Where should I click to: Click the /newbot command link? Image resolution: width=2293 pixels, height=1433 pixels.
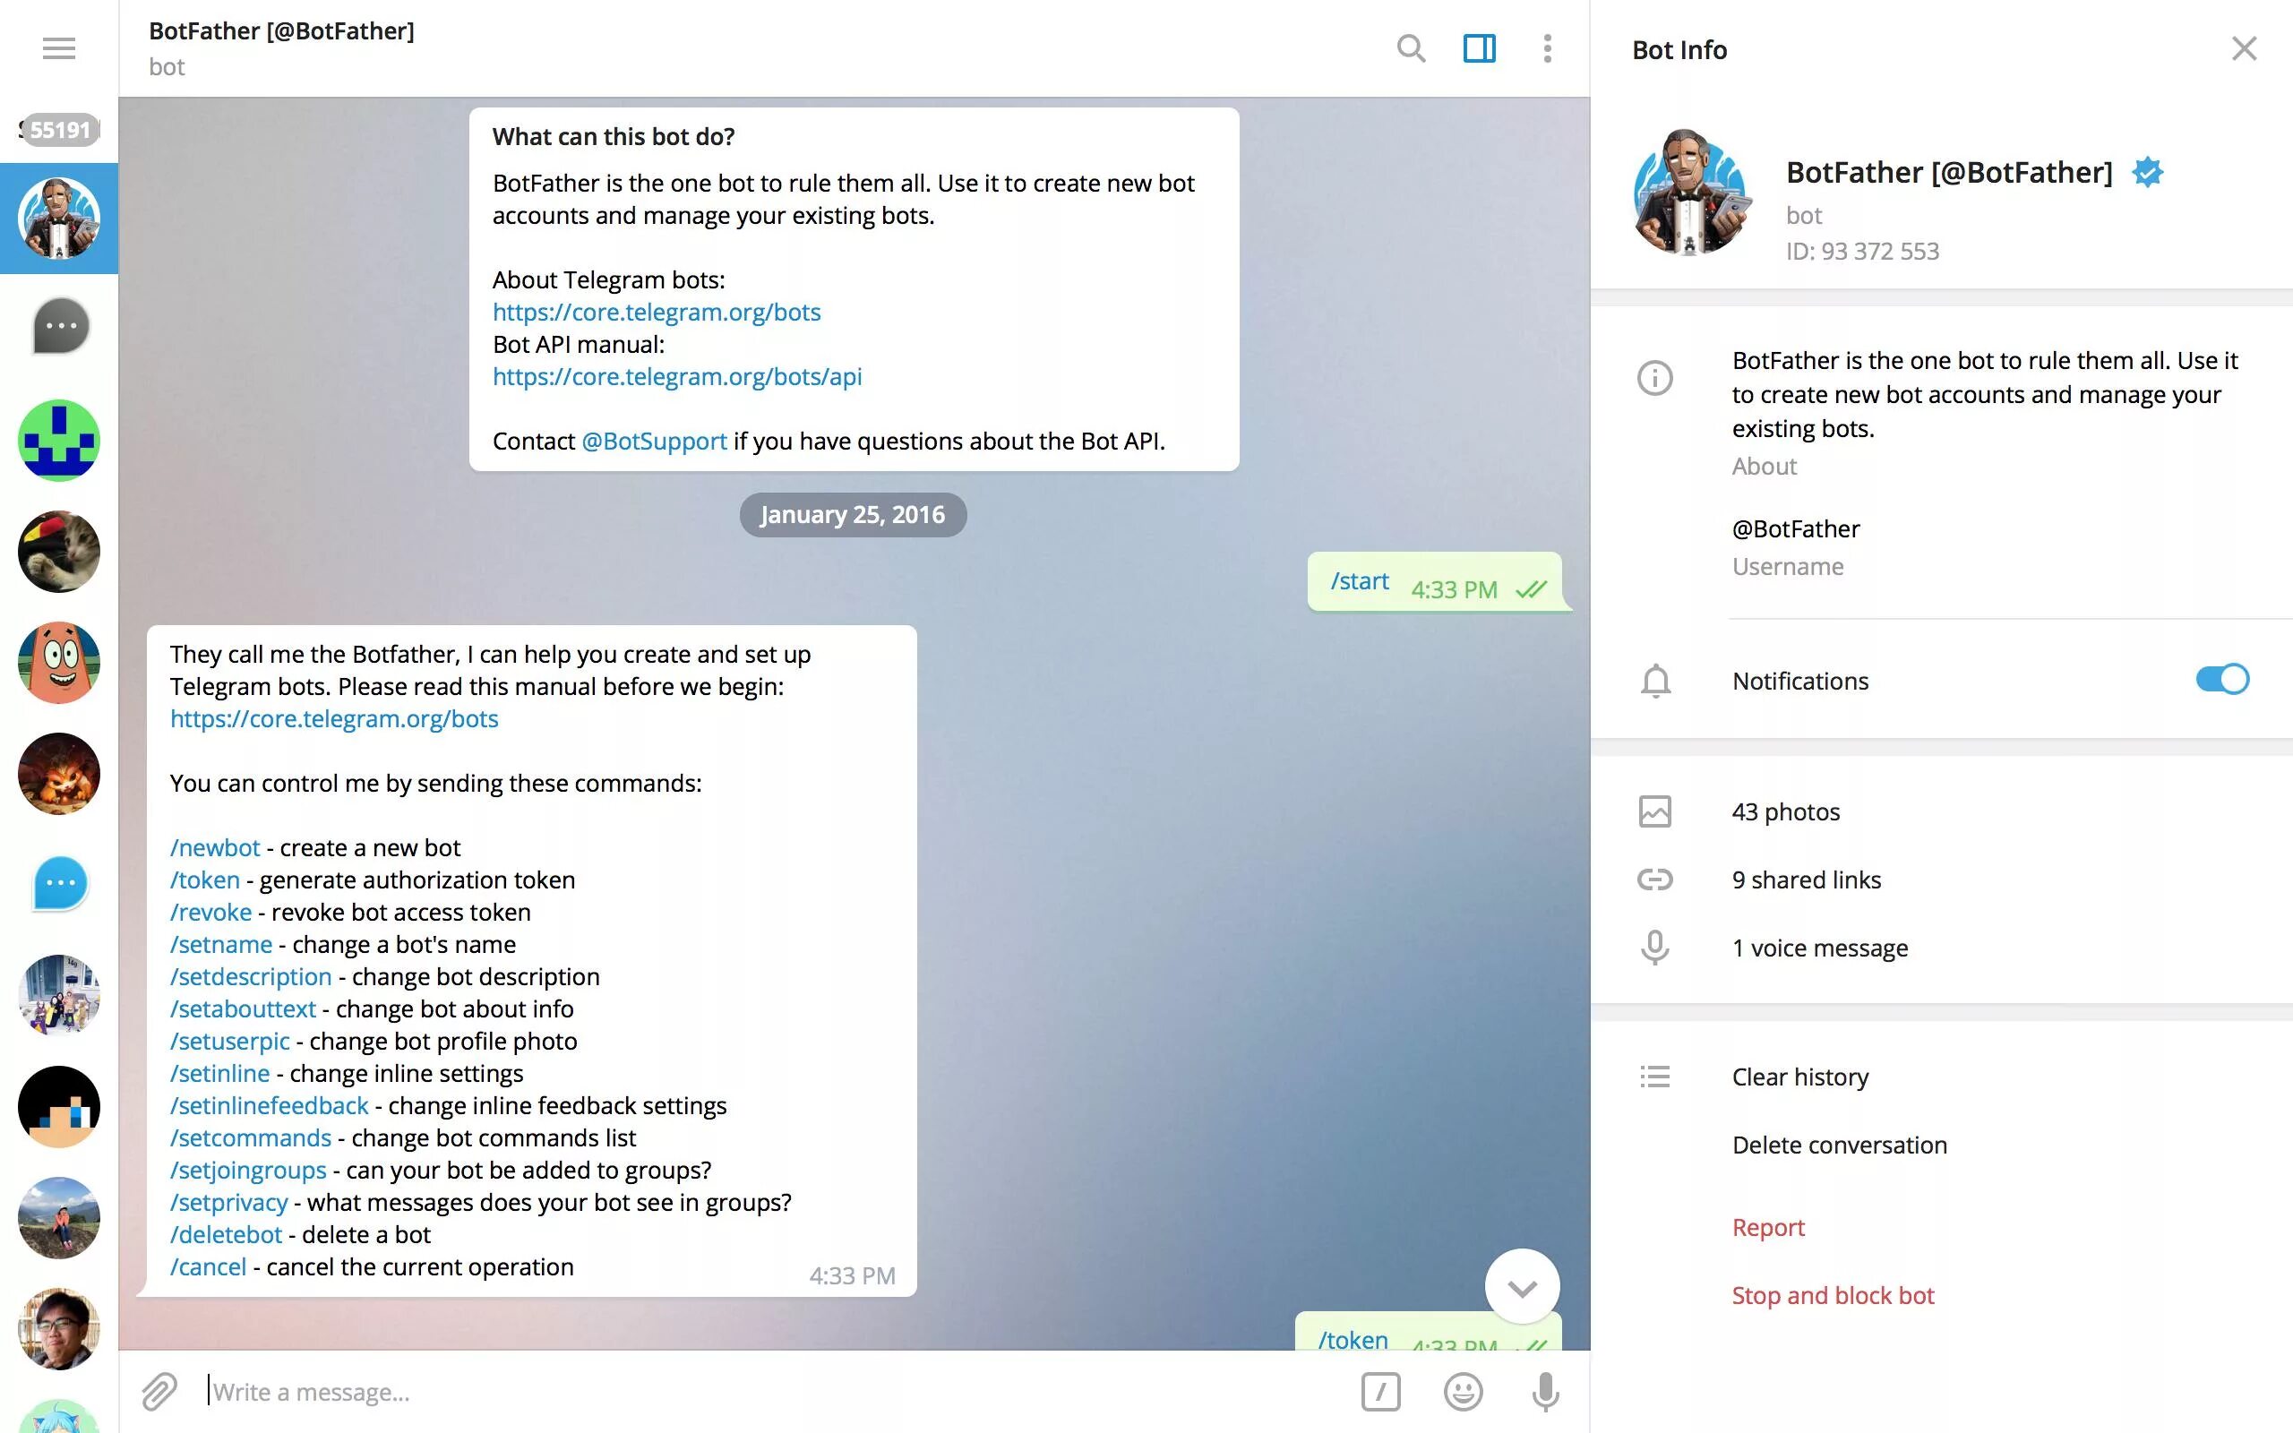(x=213, y=845)
